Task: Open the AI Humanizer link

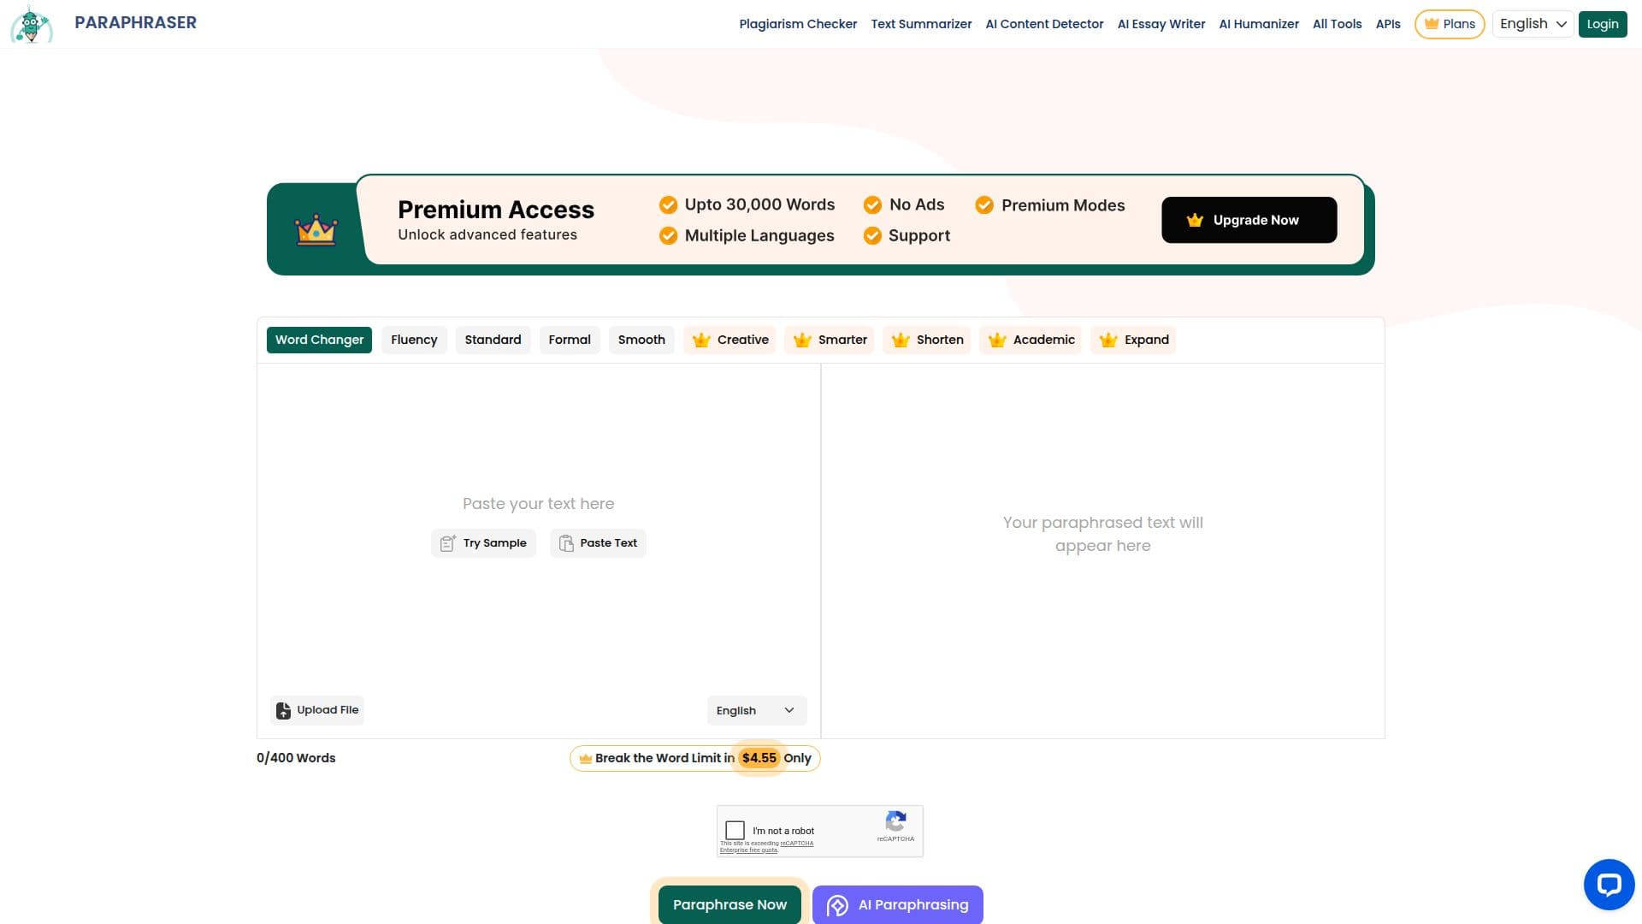Action: [x=1259, y=24]
